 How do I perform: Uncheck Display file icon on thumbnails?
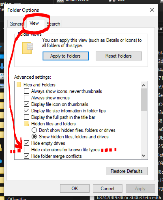point(26,104)
